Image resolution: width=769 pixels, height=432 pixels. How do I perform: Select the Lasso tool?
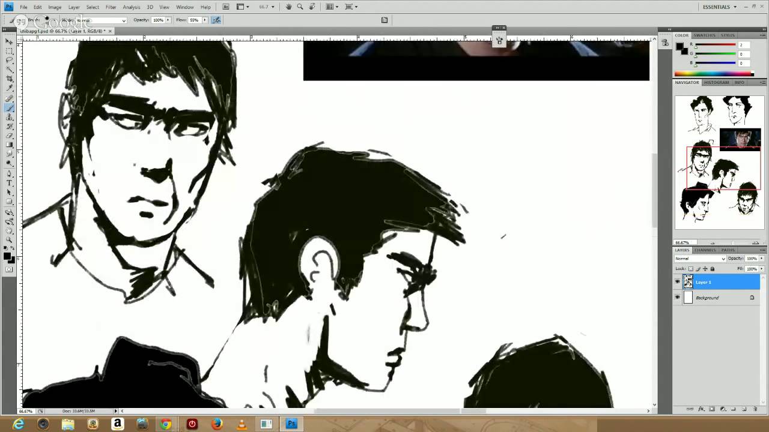9,60
